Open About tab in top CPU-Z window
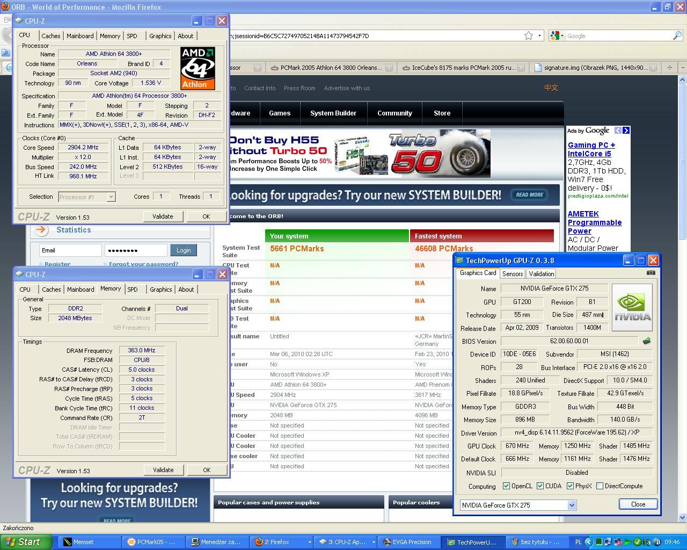Image resolution: width=687 pixels, height=550 pixels. pyautogui.click(x=186, y=36)
